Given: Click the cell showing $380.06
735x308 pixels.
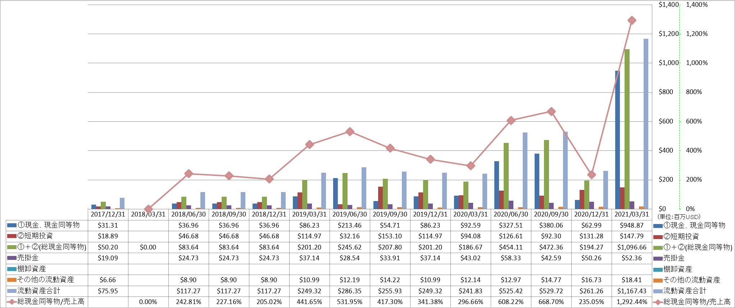Looking at the screenshot, I should (x=551, y=225).
